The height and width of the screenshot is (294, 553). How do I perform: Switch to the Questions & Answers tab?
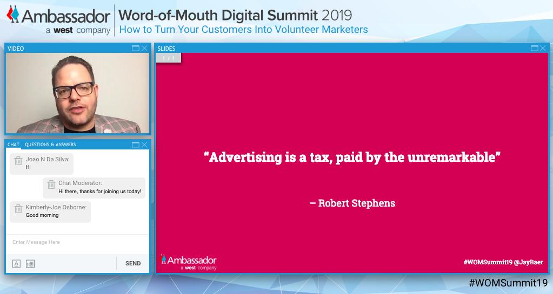pos(50,145)
